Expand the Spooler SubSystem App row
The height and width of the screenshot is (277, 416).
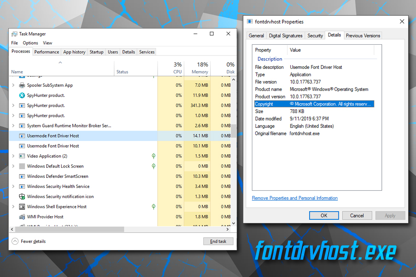tap(13, 85)
